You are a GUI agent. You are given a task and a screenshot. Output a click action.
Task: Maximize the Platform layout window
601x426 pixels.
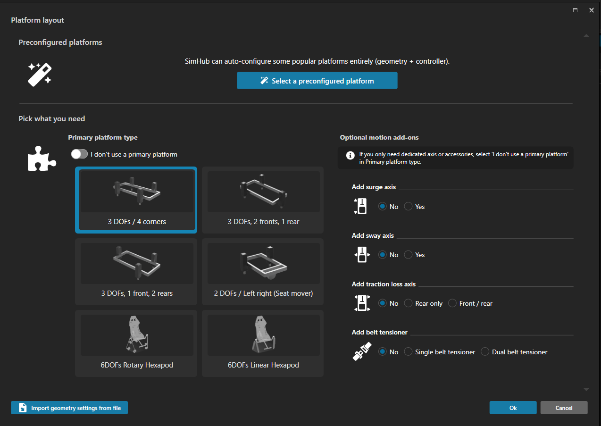click(575, 10)
